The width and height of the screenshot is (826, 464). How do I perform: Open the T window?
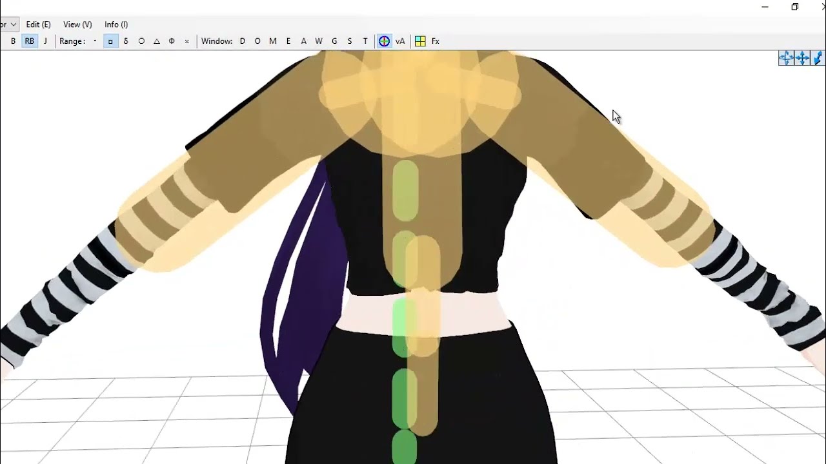(x=365, y=41)
